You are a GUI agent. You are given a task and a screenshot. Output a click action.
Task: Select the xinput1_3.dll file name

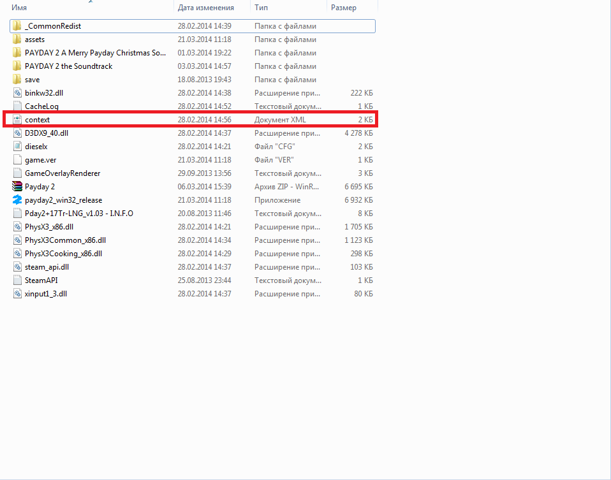[x=45, y=294]
